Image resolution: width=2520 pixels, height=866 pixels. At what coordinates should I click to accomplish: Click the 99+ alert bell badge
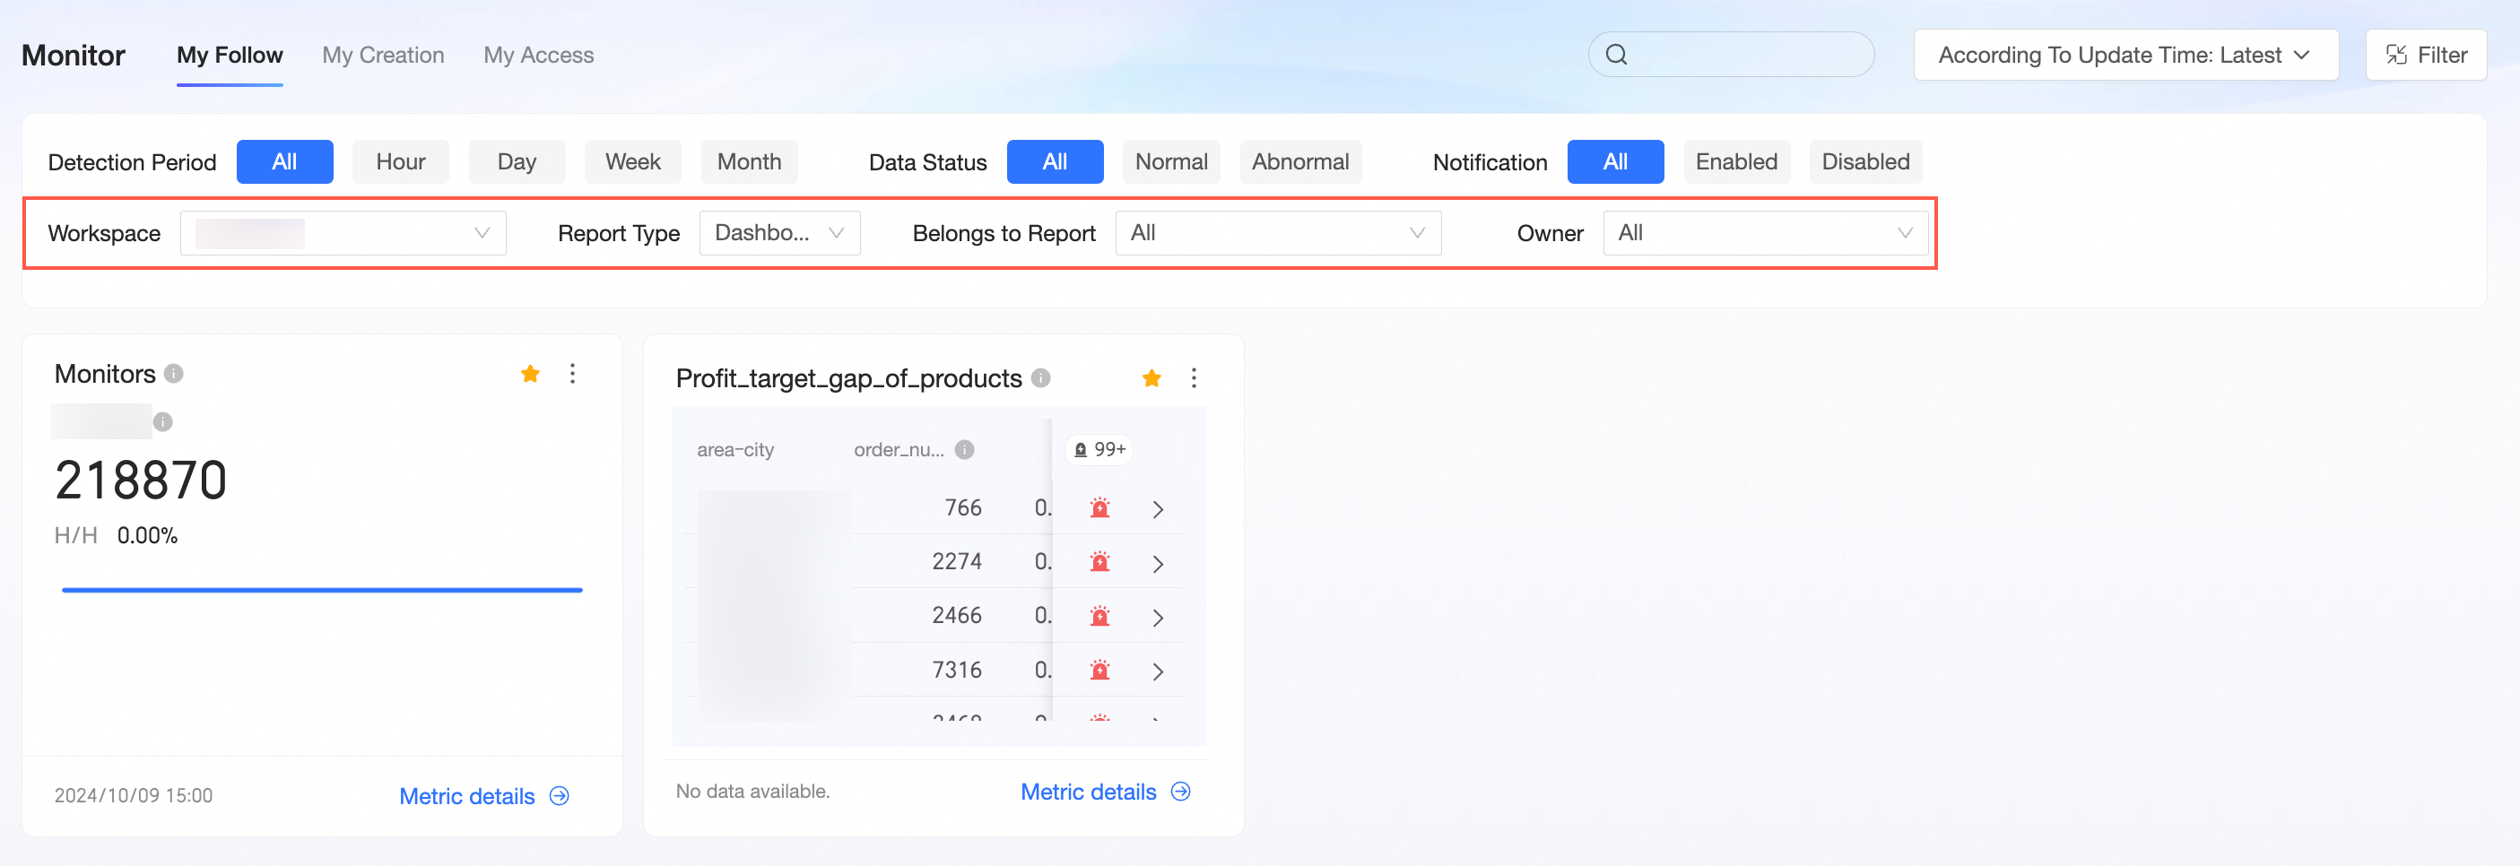[1100, 450]
